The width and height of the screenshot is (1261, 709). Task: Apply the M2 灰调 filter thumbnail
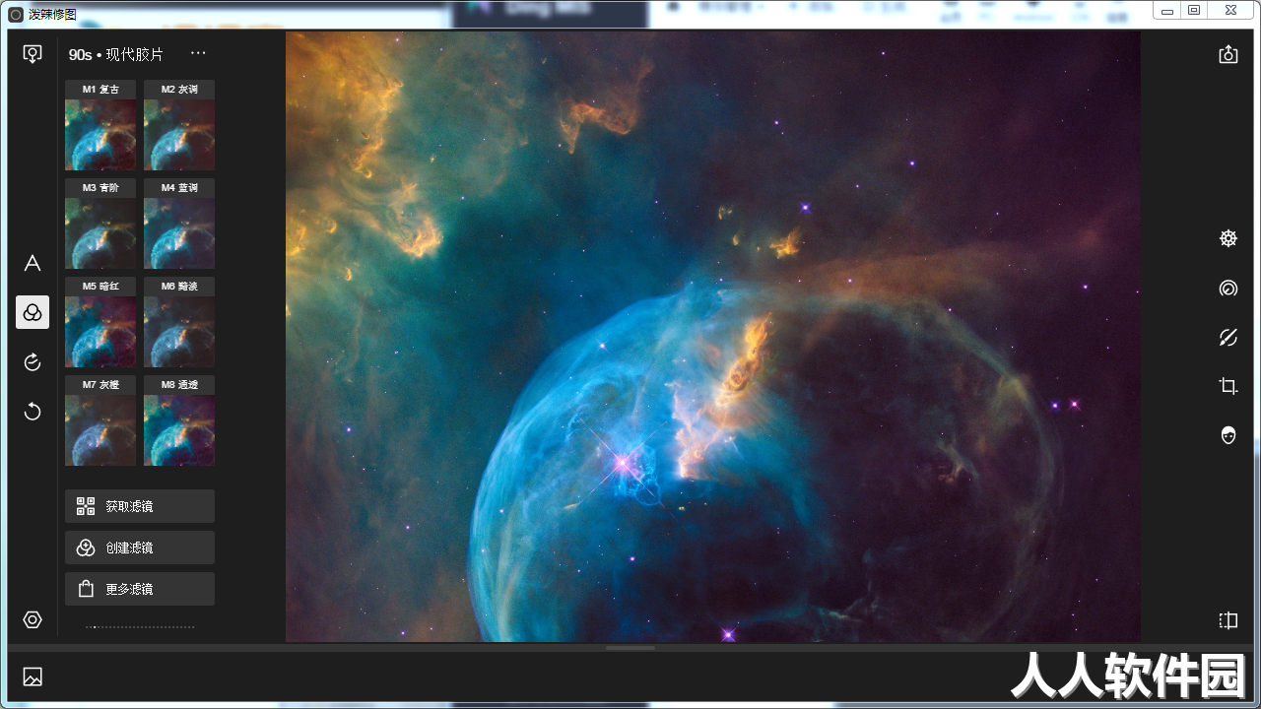179,125
